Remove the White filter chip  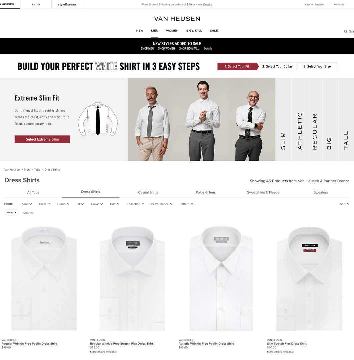point(15,213)
